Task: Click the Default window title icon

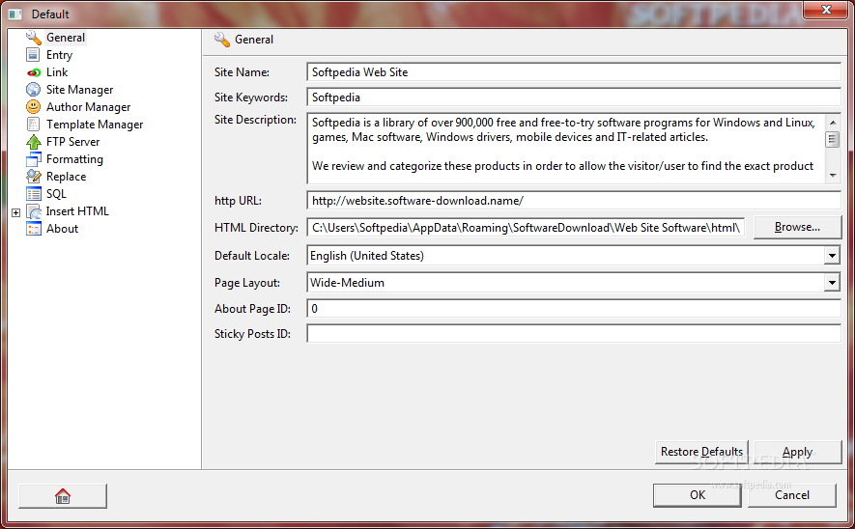Action: click(x=15, y=14)
